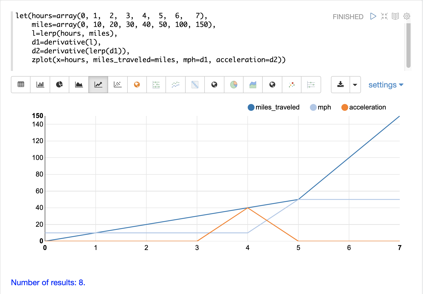The height and width of the screenshot is (294, 423).
Task: Choose the pie chart visualization
Action: 59,85
